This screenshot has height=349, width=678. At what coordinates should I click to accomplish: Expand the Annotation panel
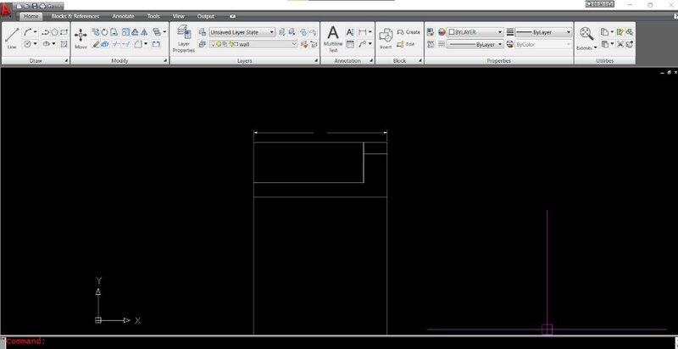[371, 61]
